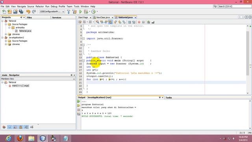Open the Tools menu
Viewport: 252px width, 142px height.
click(x=76, y=6)
